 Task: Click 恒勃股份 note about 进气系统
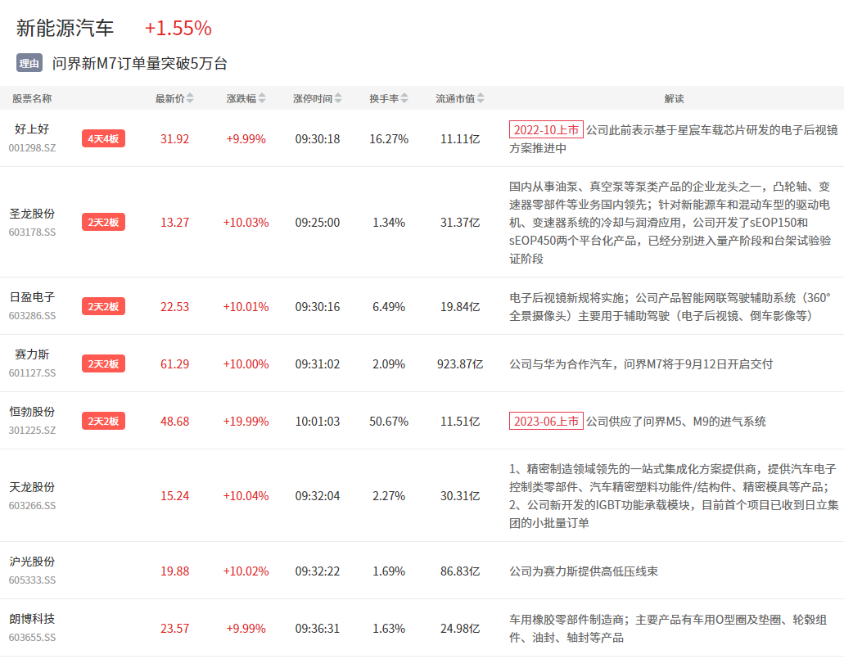(675, 422)
